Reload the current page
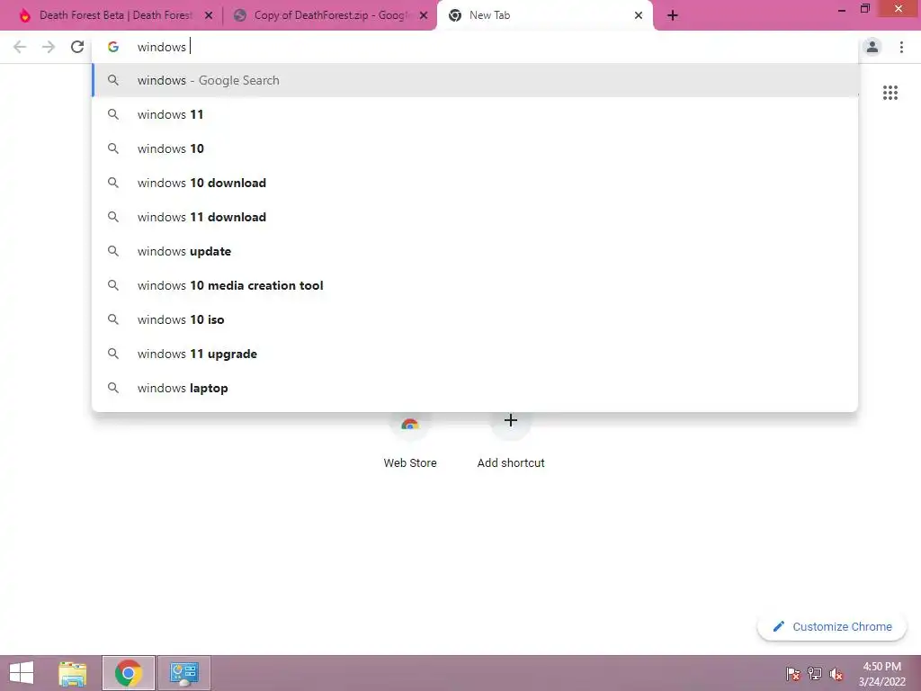The width and height of the screenshot is (921, 691). (77, 47)
